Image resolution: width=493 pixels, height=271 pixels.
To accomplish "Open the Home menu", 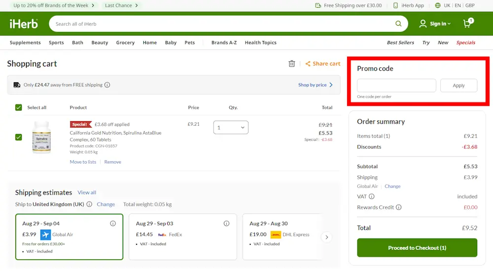I will click(150, 42).
